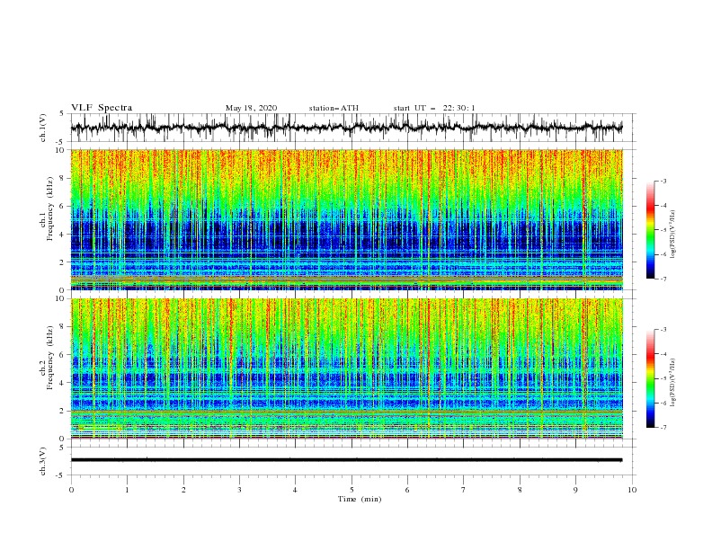
Task: Click the ch.1 colorbar "log(PSD)(V²/Hz)" label
Action: click(x=673, y=235)
